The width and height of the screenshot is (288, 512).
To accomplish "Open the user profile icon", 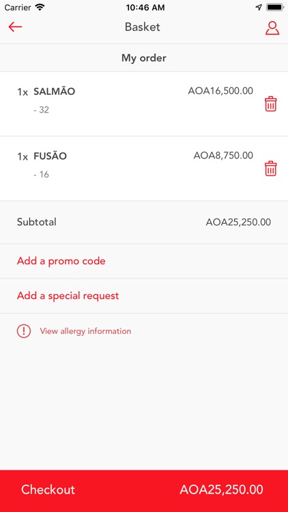I will tap(272, 28).
